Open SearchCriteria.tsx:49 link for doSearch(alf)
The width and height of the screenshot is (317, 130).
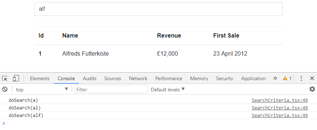coord(280,116)
